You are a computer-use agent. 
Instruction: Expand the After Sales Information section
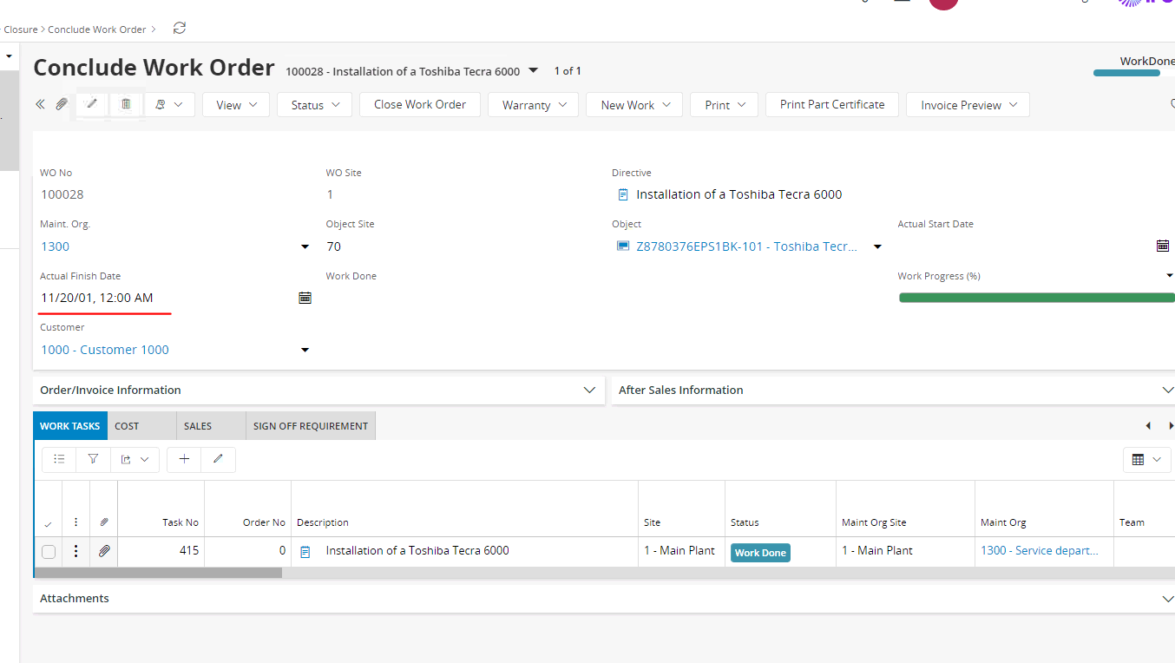point(893,390)
